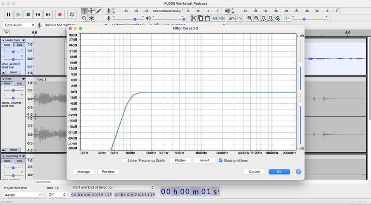The width and height of the screenshot is (371, 205).
Task: Skip to start of project
Action: point(38,14)
